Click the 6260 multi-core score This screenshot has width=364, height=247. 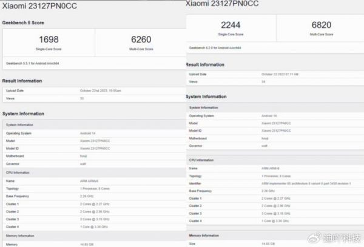pos(139,39)
